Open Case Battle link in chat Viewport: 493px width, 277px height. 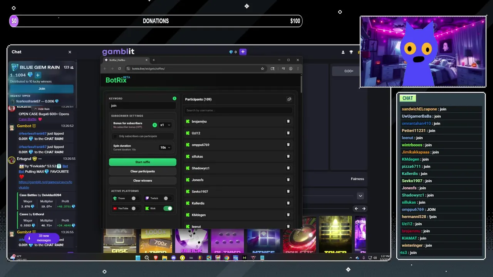[x=28, y=119]
